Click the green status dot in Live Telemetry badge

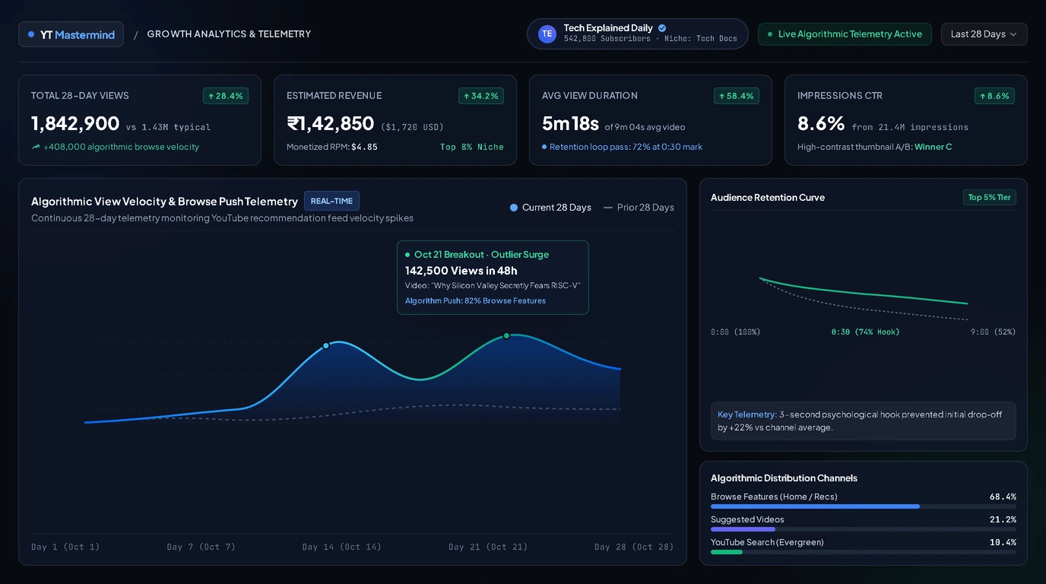tap(770, 34)
